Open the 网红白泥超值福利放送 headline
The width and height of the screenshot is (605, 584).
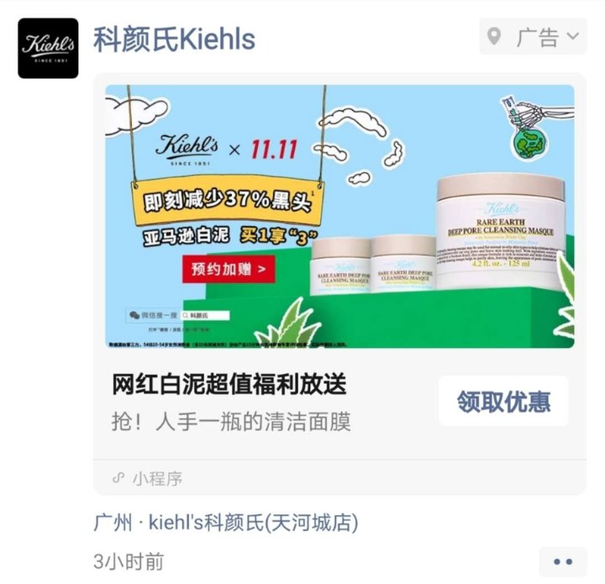click(229, 384)
